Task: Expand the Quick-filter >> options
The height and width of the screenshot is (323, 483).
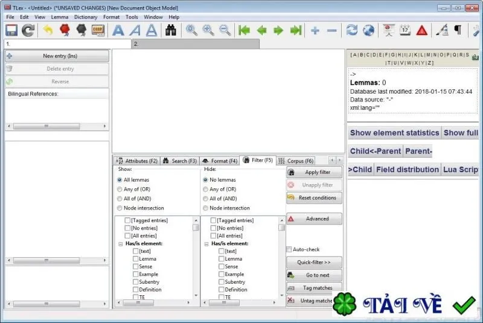Action: coord(314,263)
